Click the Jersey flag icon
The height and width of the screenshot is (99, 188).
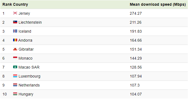15,13
